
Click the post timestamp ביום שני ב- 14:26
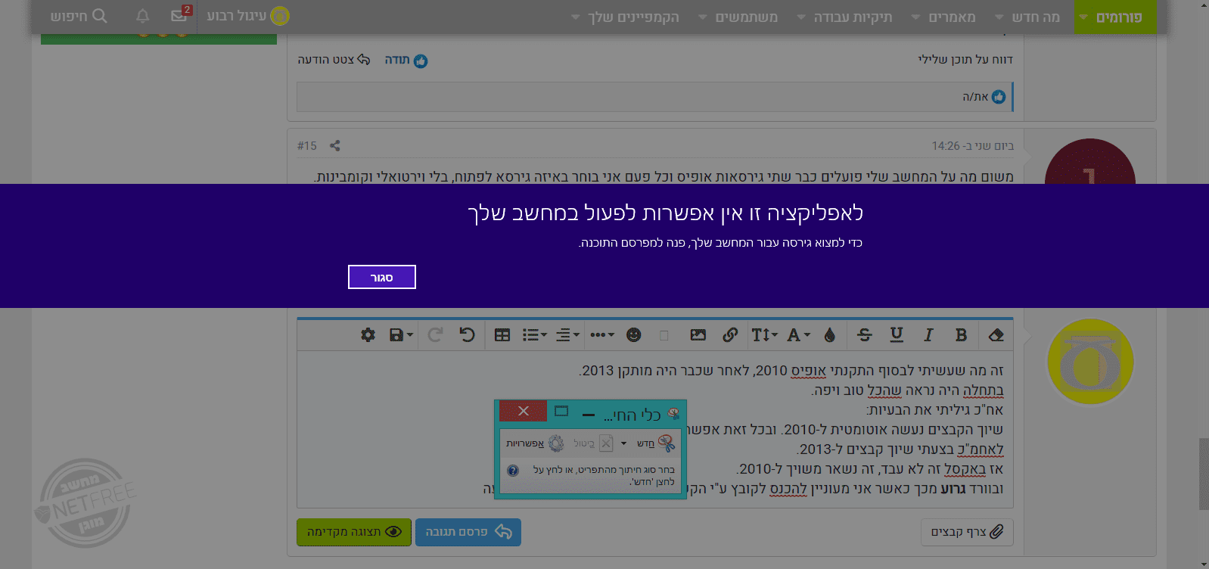coord(973,145)
